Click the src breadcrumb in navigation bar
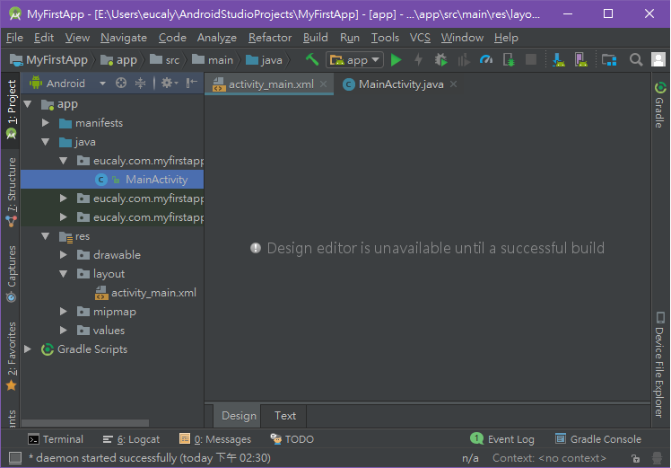 tap(165, 60)
